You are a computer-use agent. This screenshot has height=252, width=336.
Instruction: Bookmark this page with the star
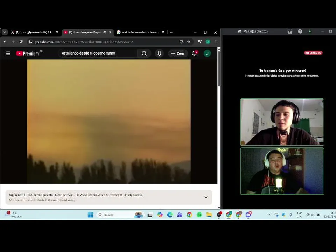click(189, 42)
